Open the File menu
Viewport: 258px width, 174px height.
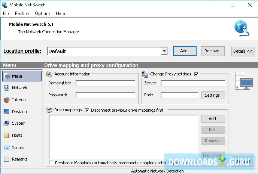pos(6,13)
